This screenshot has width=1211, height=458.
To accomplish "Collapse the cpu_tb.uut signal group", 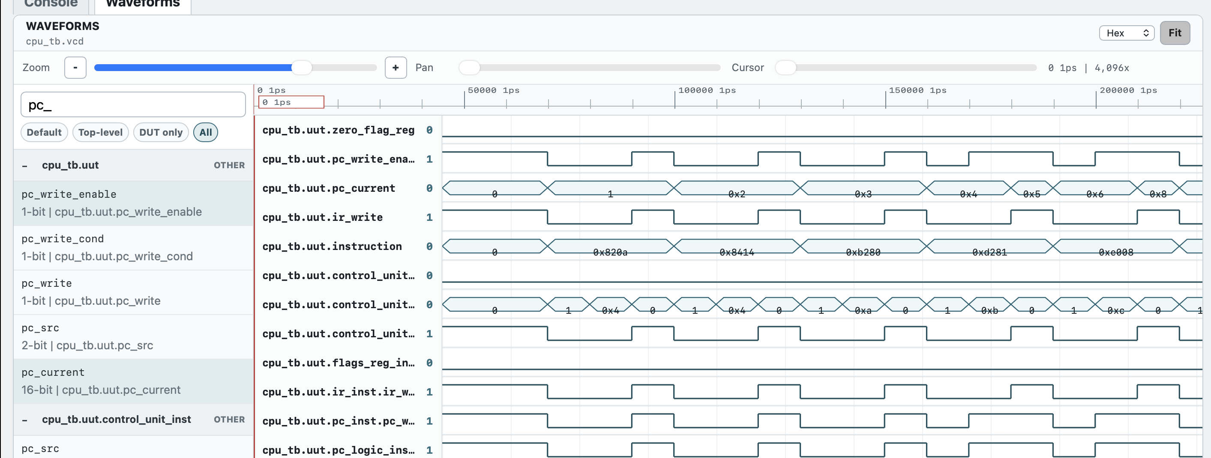I will pyautogui.click(x=25, y=165).
